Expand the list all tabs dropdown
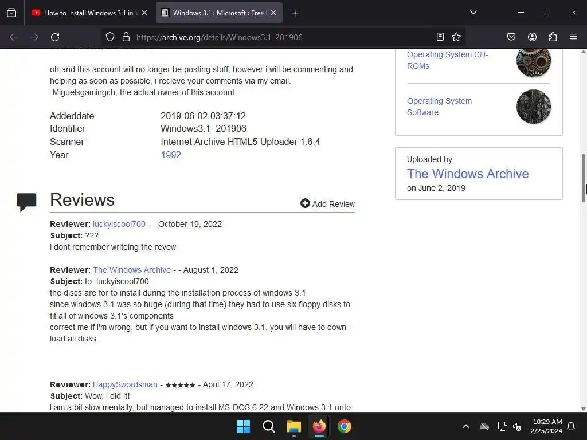The image size is (587, 440). click(473, 13)
